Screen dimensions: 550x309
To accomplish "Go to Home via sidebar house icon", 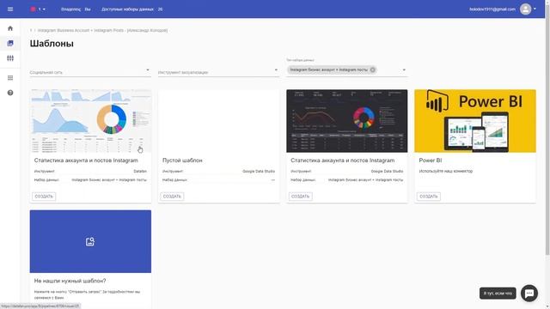I will click(10, 28).
